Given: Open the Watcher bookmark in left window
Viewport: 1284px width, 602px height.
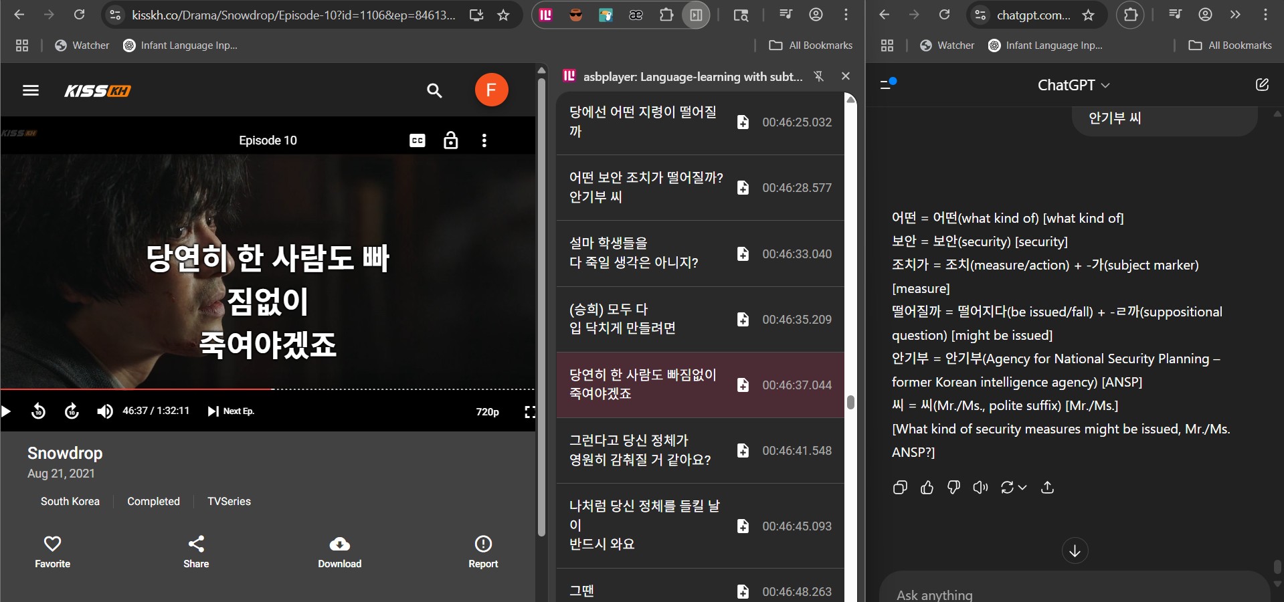Looking at the screenshot, I should point(82,45).
